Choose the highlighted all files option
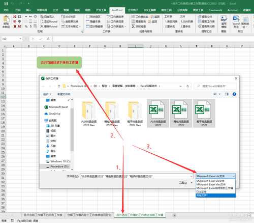This screenshot has width=254, height=223. pos(215,196)
